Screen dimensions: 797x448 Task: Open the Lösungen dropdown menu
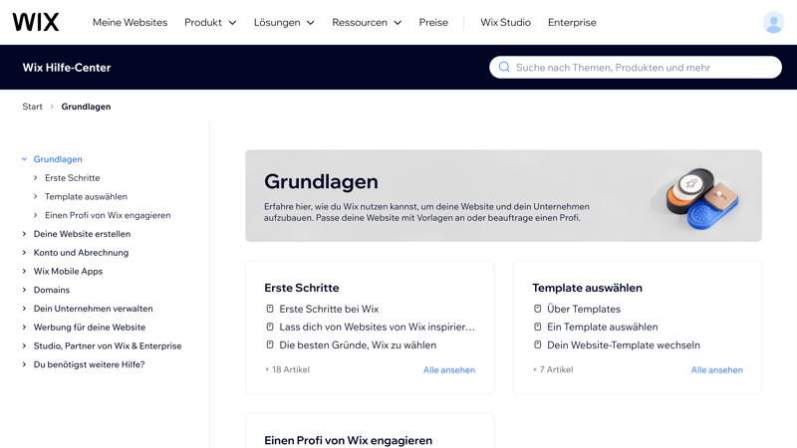pos(284,22)
